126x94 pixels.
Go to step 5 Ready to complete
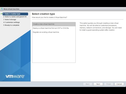pyautogui.click(x=11, y=25)
